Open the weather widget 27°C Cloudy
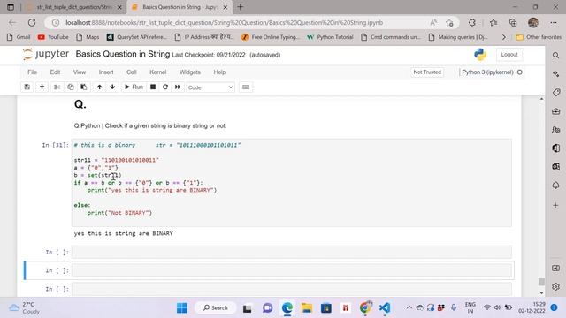The height and width of the screenshot is (318, 566). tap(25, 308)
